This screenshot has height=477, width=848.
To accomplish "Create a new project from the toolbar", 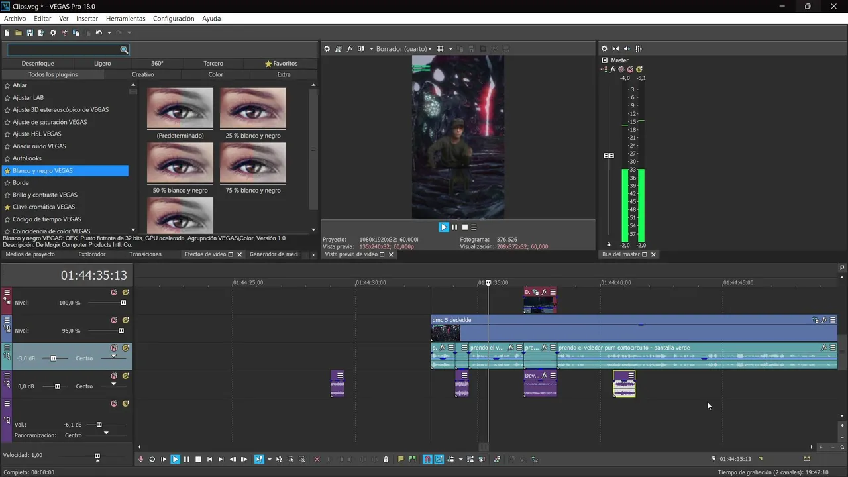I will pyautogui.click(x=7, y=33).
